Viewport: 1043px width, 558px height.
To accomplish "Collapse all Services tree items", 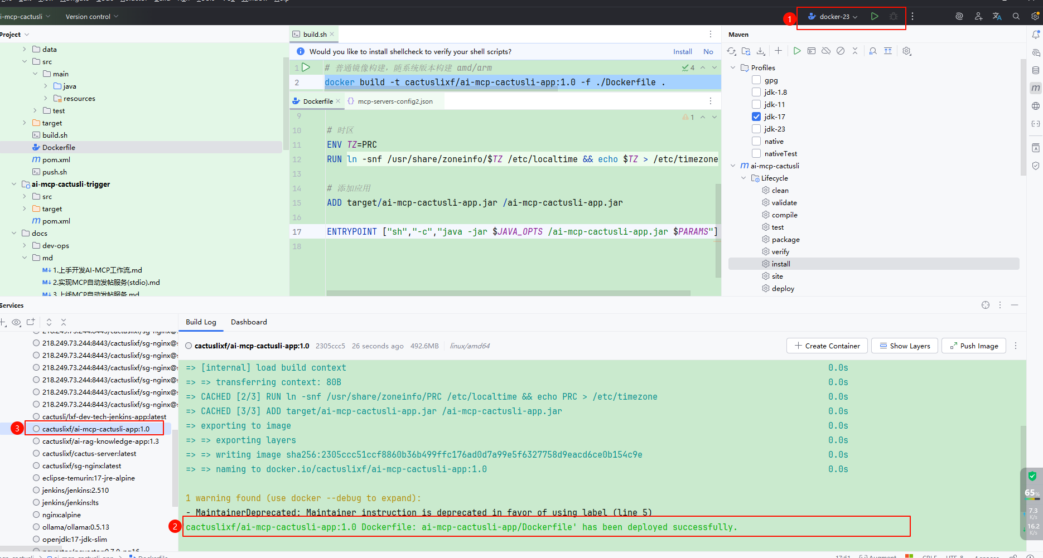I will pyautogui.click(x=64, y=322).
